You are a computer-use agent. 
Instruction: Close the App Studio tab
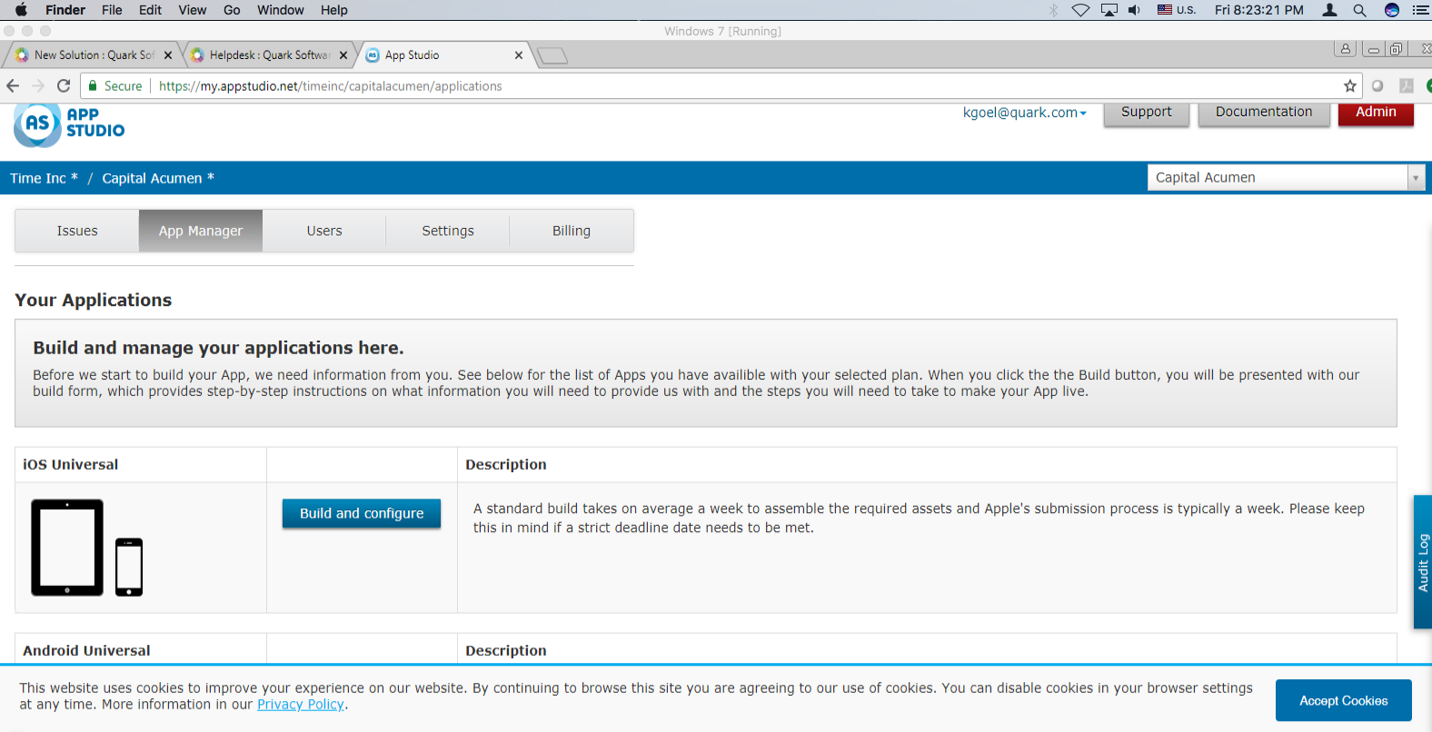519,55
